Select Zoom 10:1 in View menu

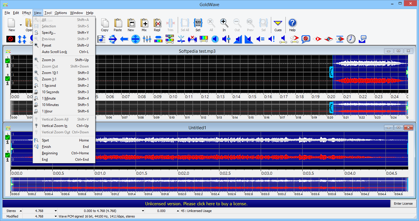(64, 73)
